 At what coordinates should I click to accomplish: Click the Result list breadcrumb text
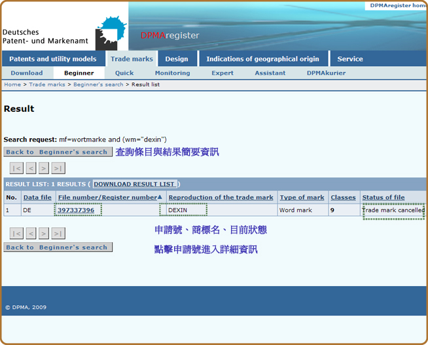click(x=145, y=84)
